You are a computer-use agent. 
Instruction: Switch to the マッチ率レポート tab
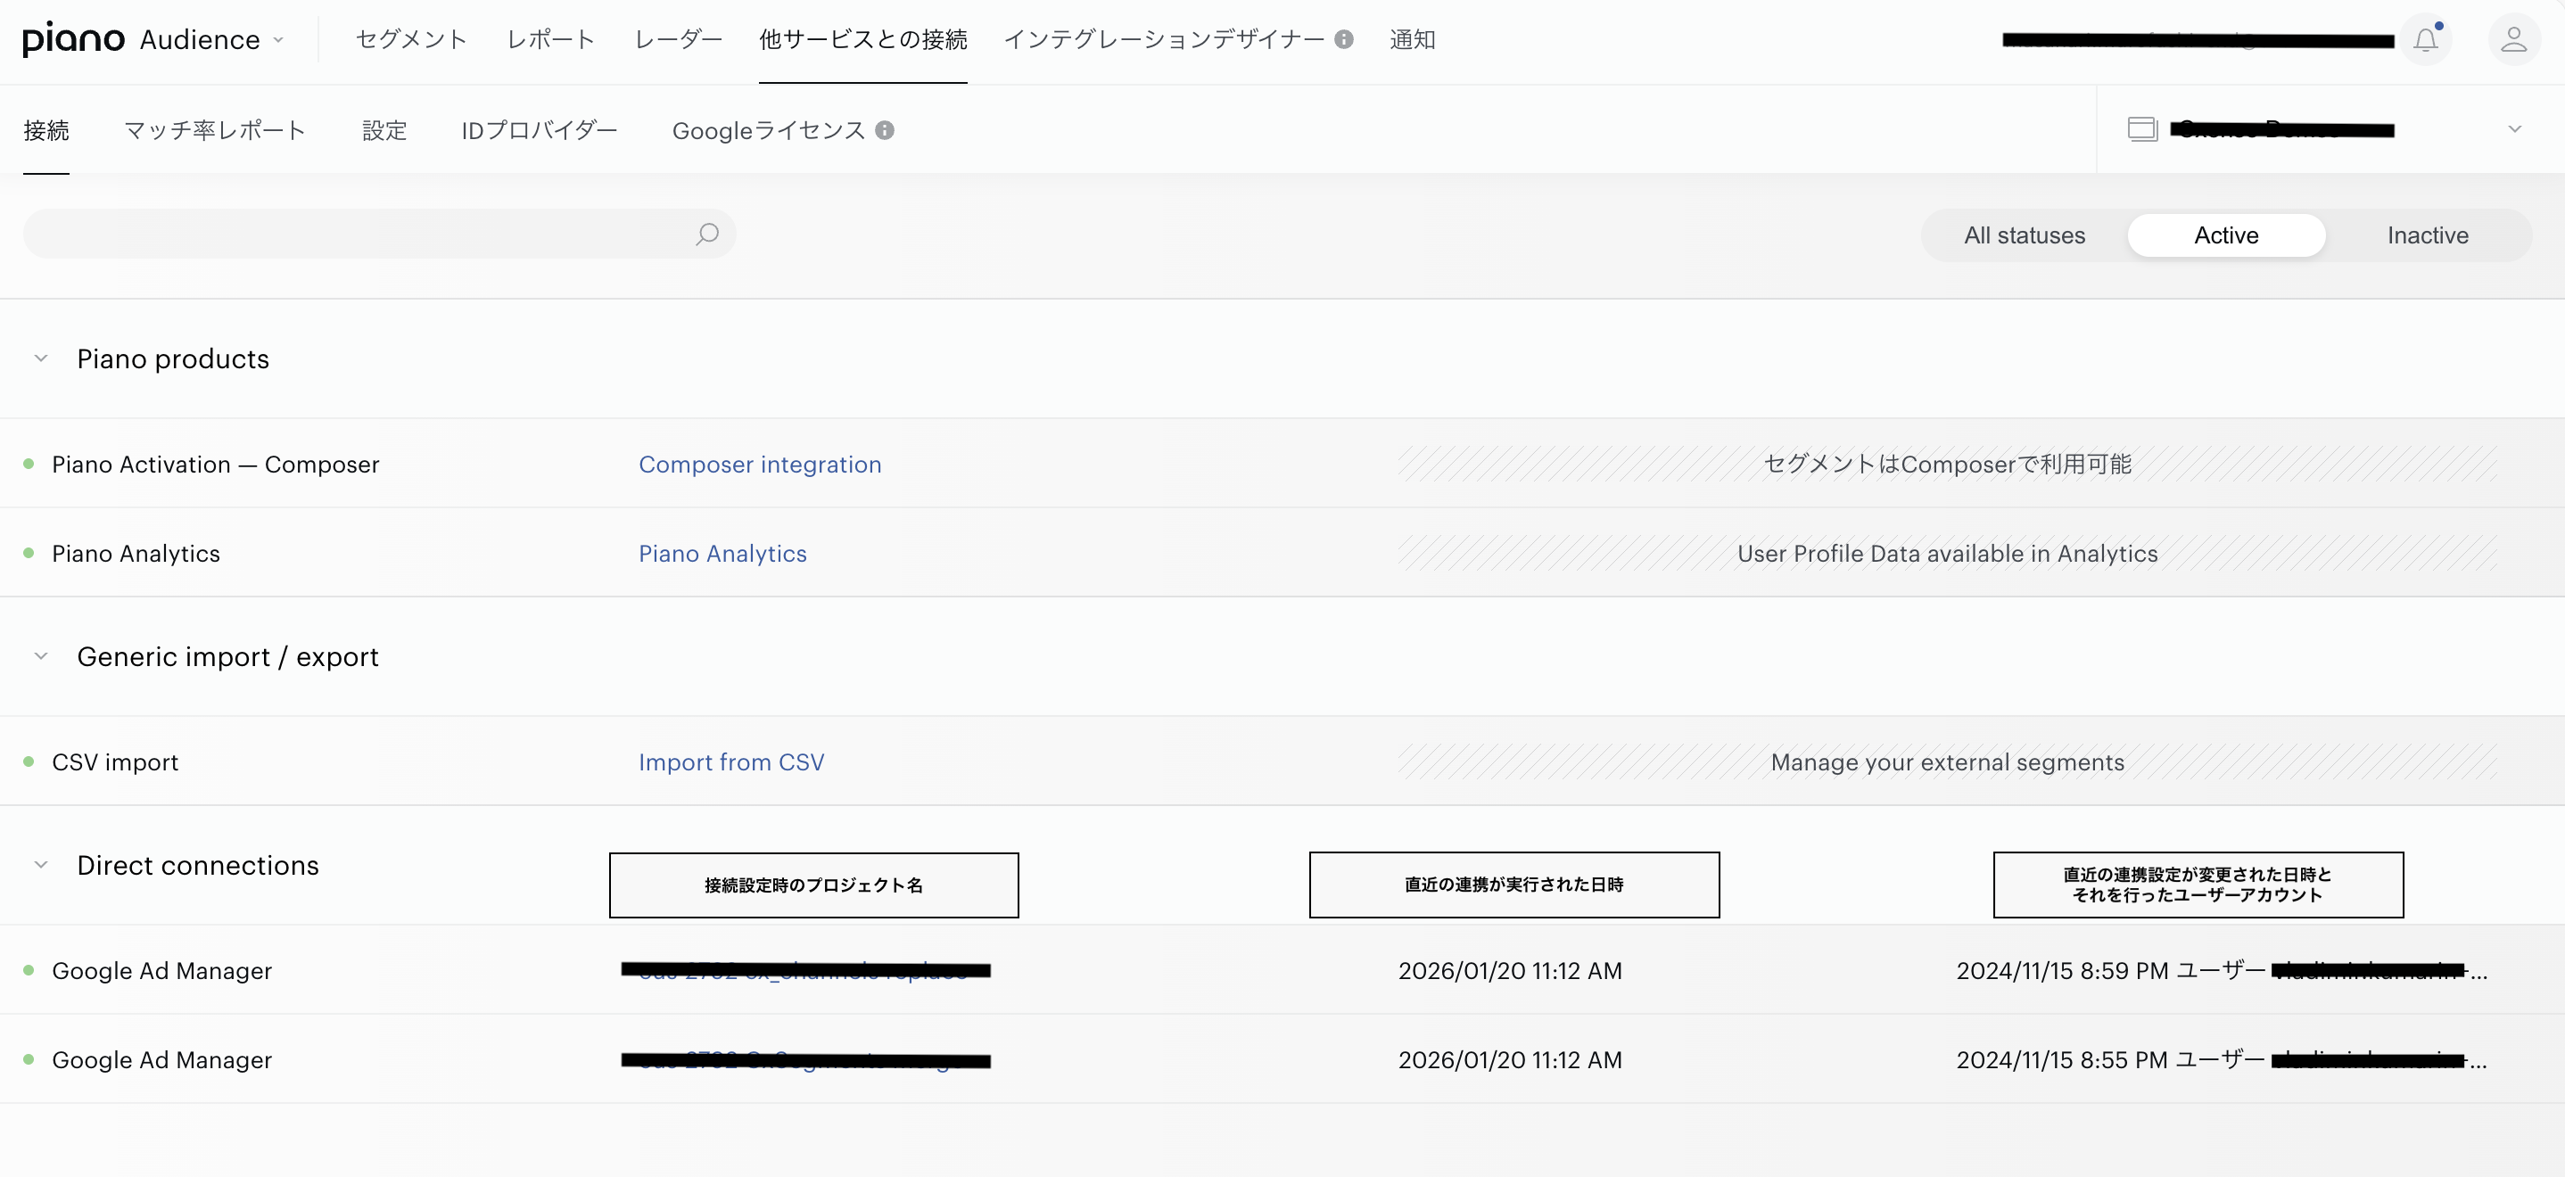click(215, 130)
